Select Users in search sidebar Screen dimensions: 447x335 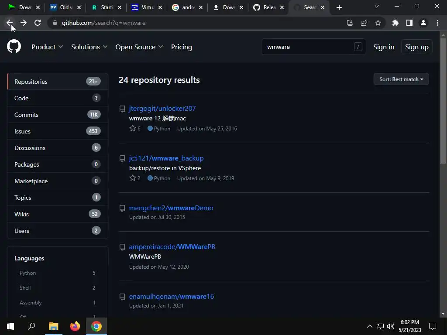[x=58, y=230]
